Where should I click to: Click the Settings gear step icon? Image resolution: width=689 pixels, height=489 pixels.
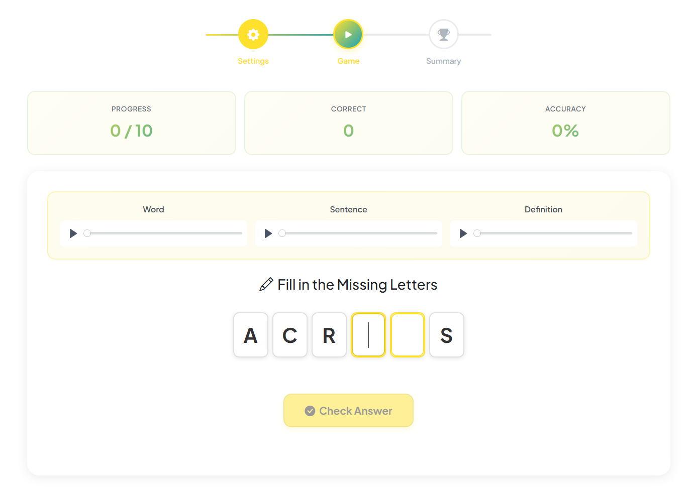(x=253, y=34)
